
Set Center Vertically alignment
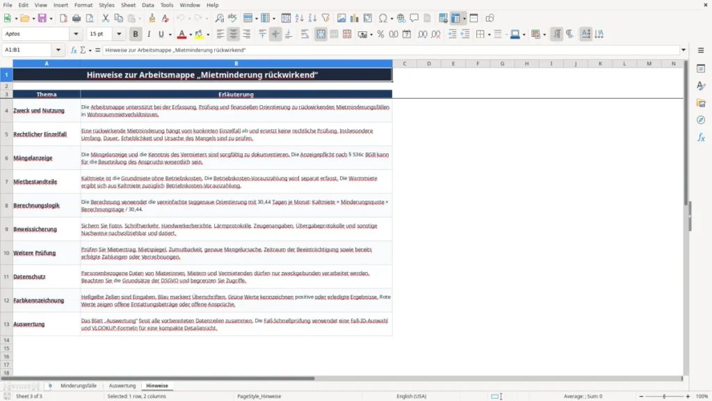[275, 34]
